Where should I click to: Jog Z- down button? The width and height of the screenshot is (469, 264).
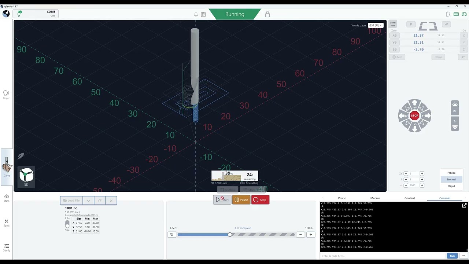coord(455,124)
